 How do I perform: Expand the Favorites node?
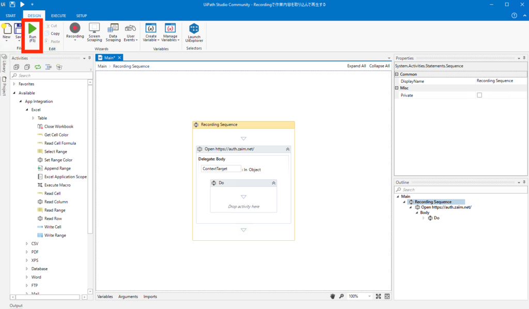pyautogui.click(x=14, y=84)
